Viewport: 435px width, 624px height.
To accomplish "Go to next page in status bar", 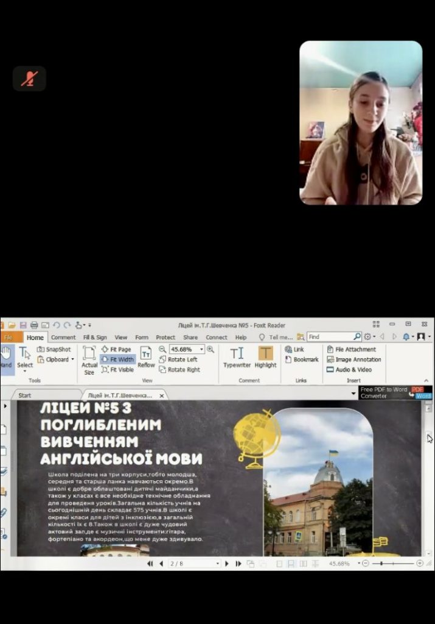I will (227, 564).
